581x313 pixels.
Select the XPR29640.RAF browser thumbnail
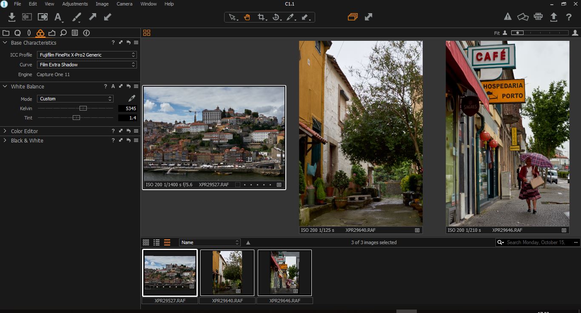tap(227, 273)
